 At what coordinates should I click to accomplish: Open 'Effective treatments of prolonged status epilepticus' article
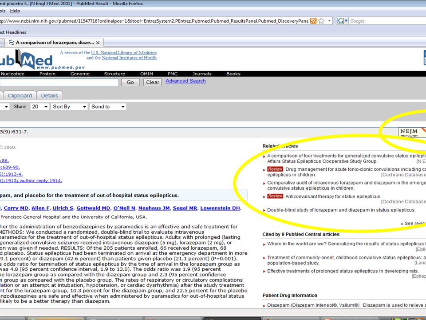(x=343, y=271)
